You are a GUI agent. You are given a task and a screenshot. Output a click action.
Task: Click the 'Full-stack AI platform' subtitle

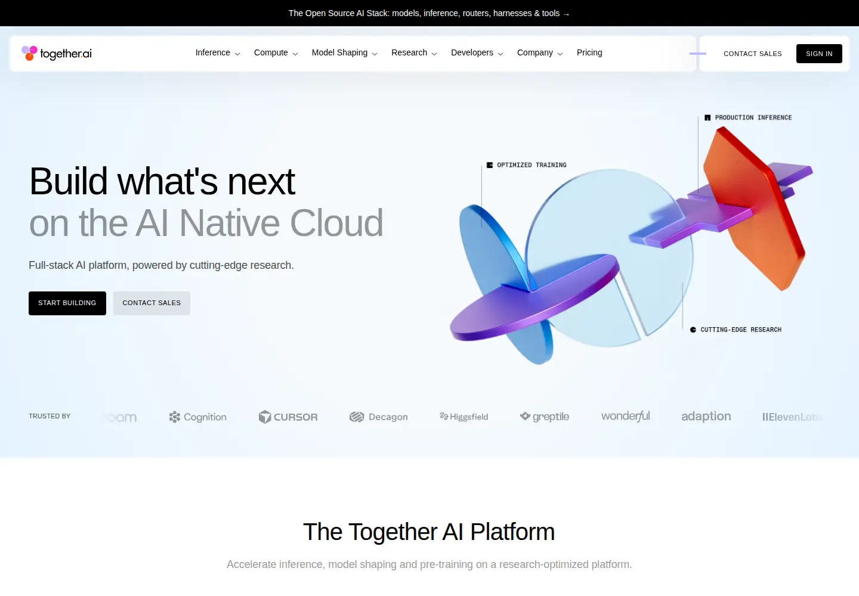(x=161, y=265)
